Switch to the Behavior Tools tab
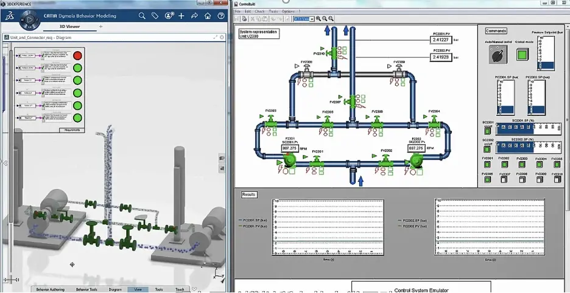Image resolution: width=570 pixels, height=293 pixels. click(86, 289)
